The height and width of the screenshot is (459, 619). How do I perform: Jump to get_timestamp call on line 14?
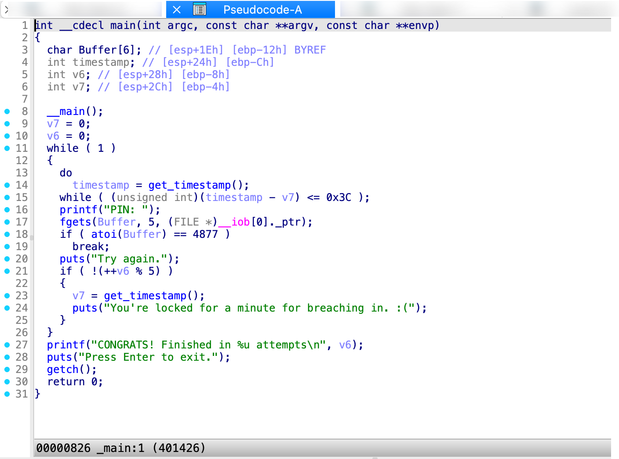coord(189,185)
